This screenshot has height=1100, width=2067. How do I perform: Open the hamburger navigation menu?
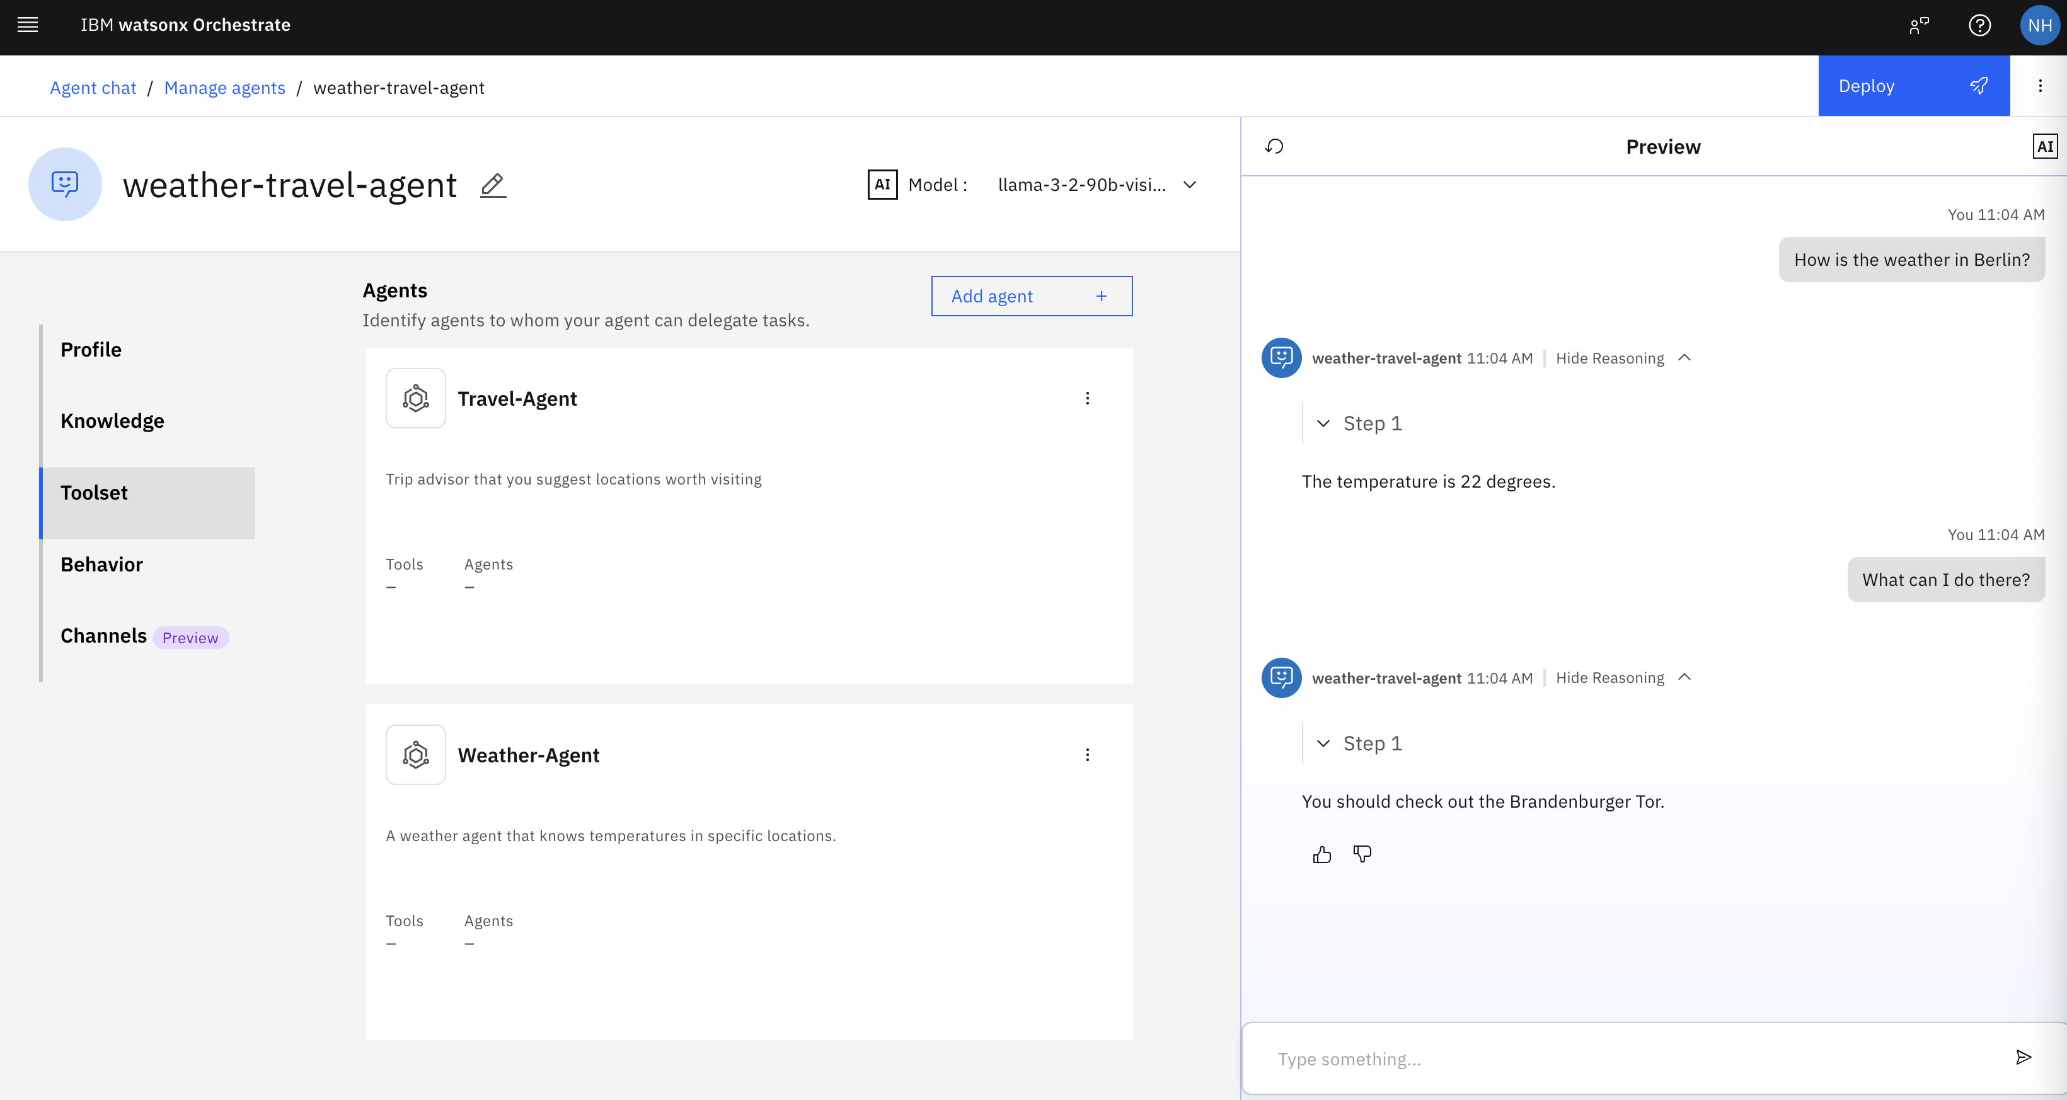(x=28, y=25)
